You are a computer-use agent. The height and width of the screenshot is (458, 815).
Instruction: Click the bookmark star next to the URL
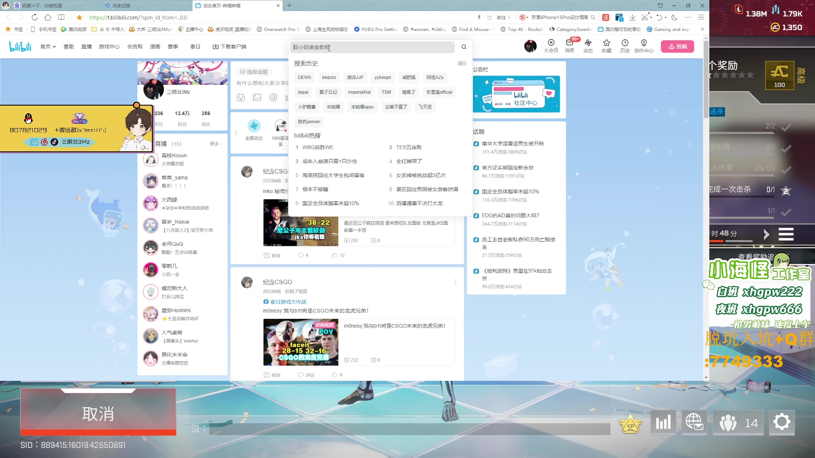79,17
